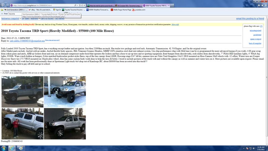Open the Home icon in IE toolbar
Image resolution: width=268 pixels, height=151 pixels.
[x=259, y=5]
